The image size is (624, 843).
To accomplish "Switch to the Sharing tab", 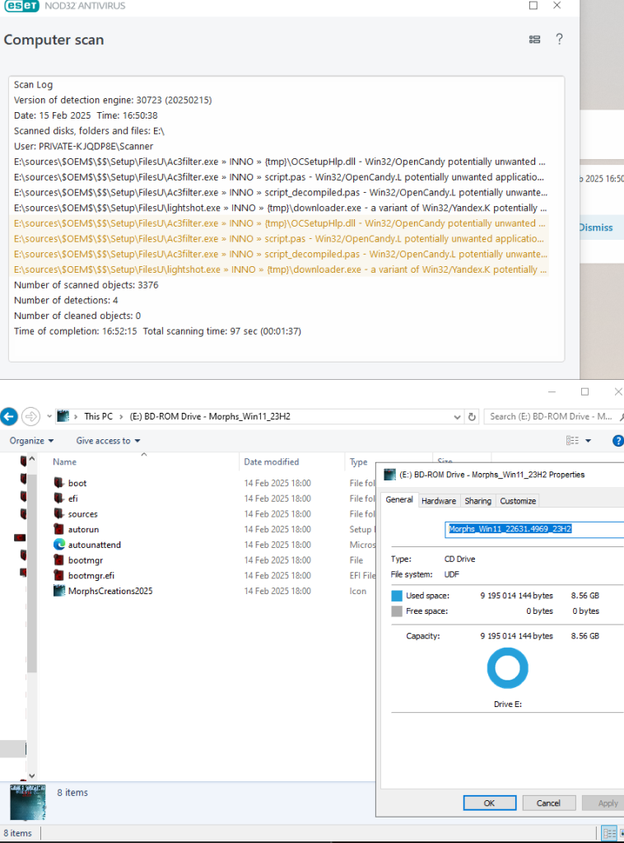I will pos(478,501).
